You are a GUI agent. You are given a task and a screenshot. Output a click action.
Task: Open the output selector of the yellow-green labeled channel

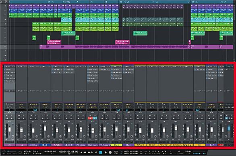pos(116,107)
